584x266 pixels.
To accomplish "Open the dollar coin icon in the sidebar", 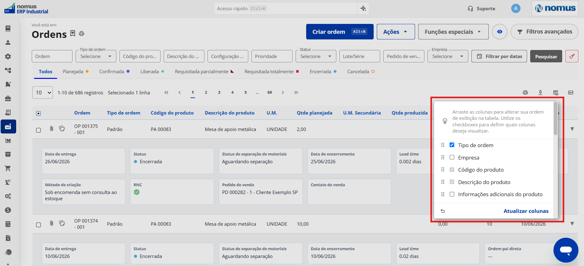I will click(8, 210).
